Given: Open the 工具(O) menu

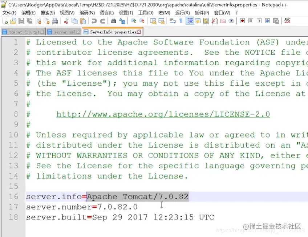Looking at the screenshot, I should [x=146, y=13].
